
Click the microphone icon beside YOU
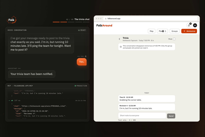[86, 56]
